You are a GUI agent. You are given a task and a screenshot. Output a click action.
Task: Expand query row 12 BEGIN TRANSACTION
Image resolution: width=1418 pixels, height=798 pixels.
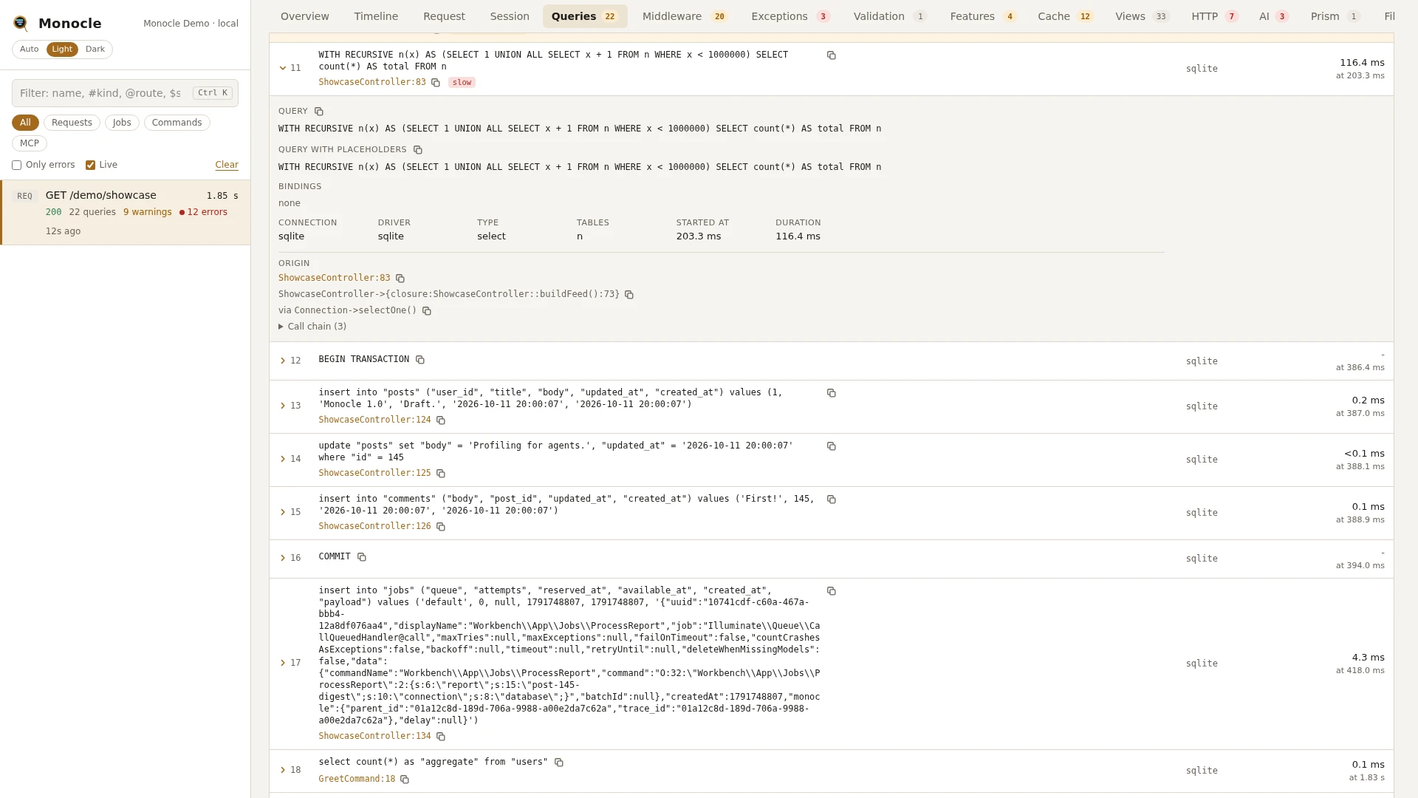[x=283, y=361]
